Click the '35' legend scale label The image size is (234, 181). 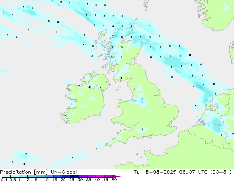pyautogui.click(x=89, y=180)
